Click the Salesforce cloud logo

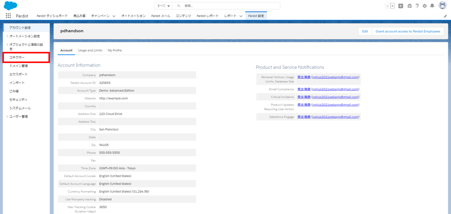11,6
